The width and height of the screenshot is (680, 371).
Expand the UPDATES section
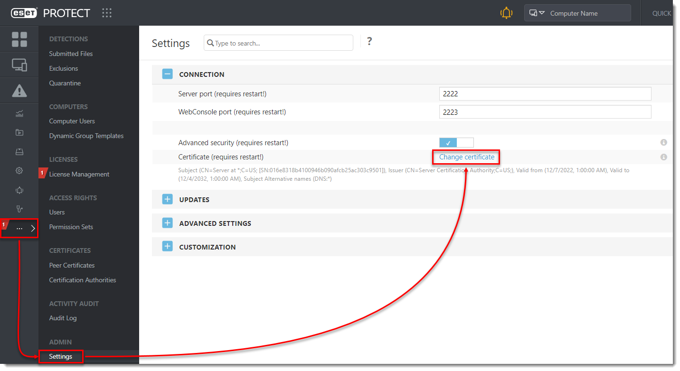167,199
